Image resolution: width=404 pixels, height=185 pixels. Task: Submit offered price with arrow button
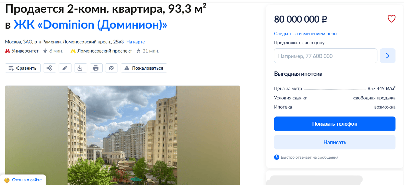click(388, 56)
